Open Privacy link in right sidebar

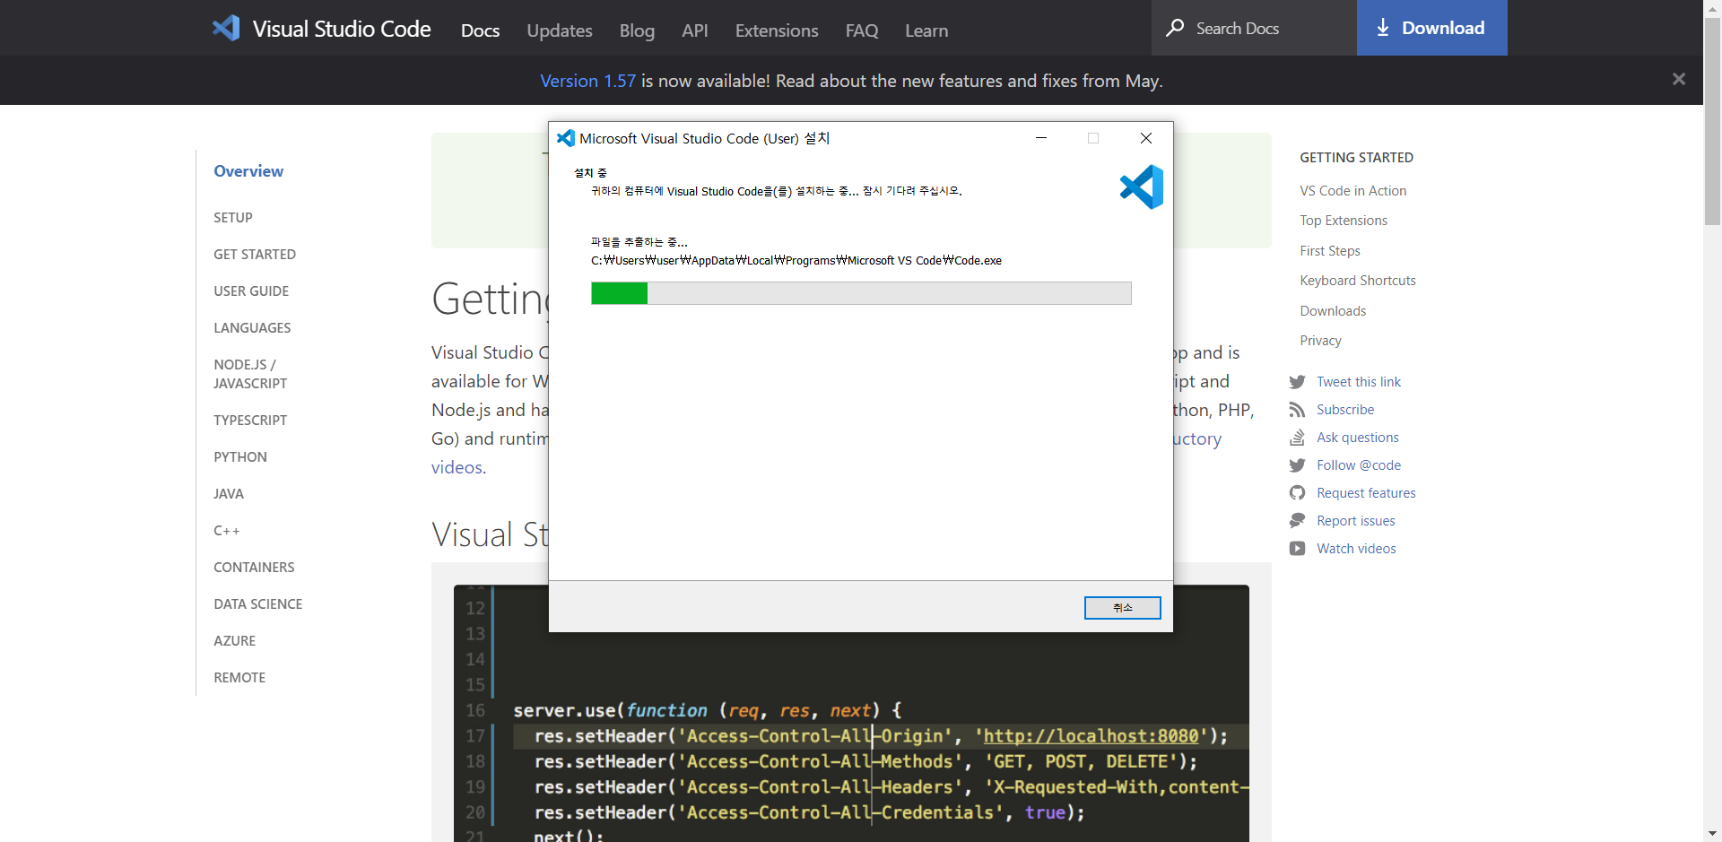[1321, 341]
